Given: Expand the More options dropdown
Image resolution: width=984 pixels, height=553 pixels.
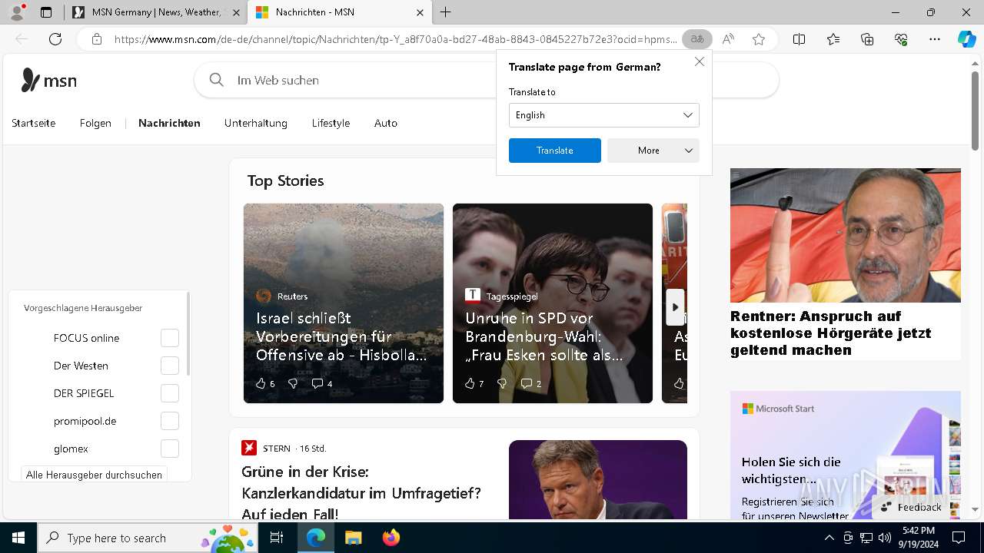Looking at the screenshot, I should 653,151.
